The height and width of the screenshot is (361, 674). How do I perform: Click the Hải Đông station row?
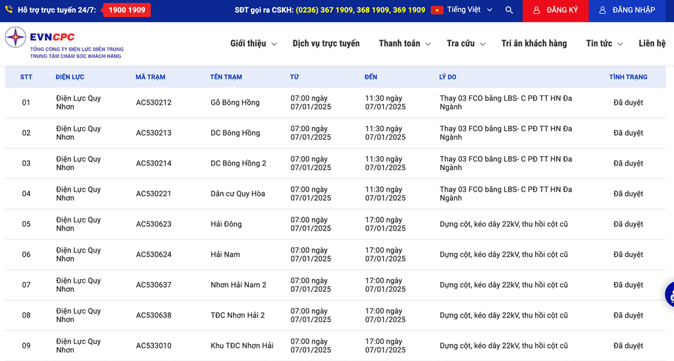click(x=226, y=224)
